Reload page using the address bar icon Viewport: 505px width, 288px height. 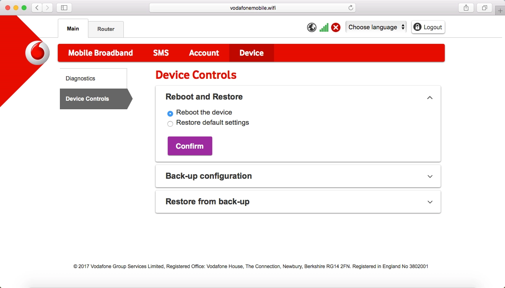pyautogui.click(x=351, y=8)
